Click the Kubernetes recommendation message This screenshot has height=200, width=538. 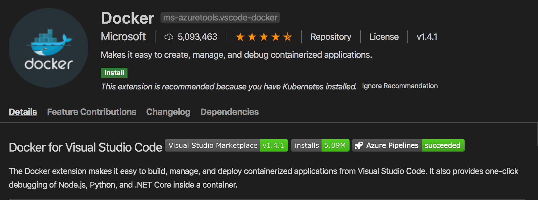(x=229, y=86)
